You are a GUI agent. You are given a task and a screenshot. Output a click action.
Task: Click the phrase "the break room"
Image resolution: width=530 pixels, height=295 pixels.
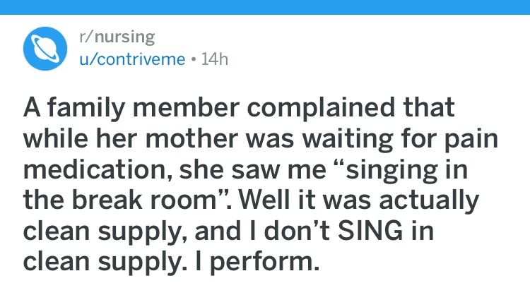(120, 200)
